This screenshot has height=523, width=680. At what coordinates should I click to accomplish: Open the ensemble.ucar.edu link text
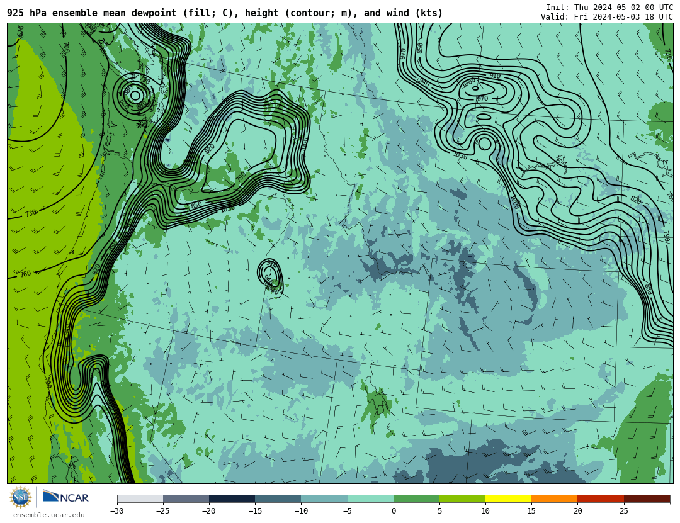pyautogui.click(x=49, y=515)
